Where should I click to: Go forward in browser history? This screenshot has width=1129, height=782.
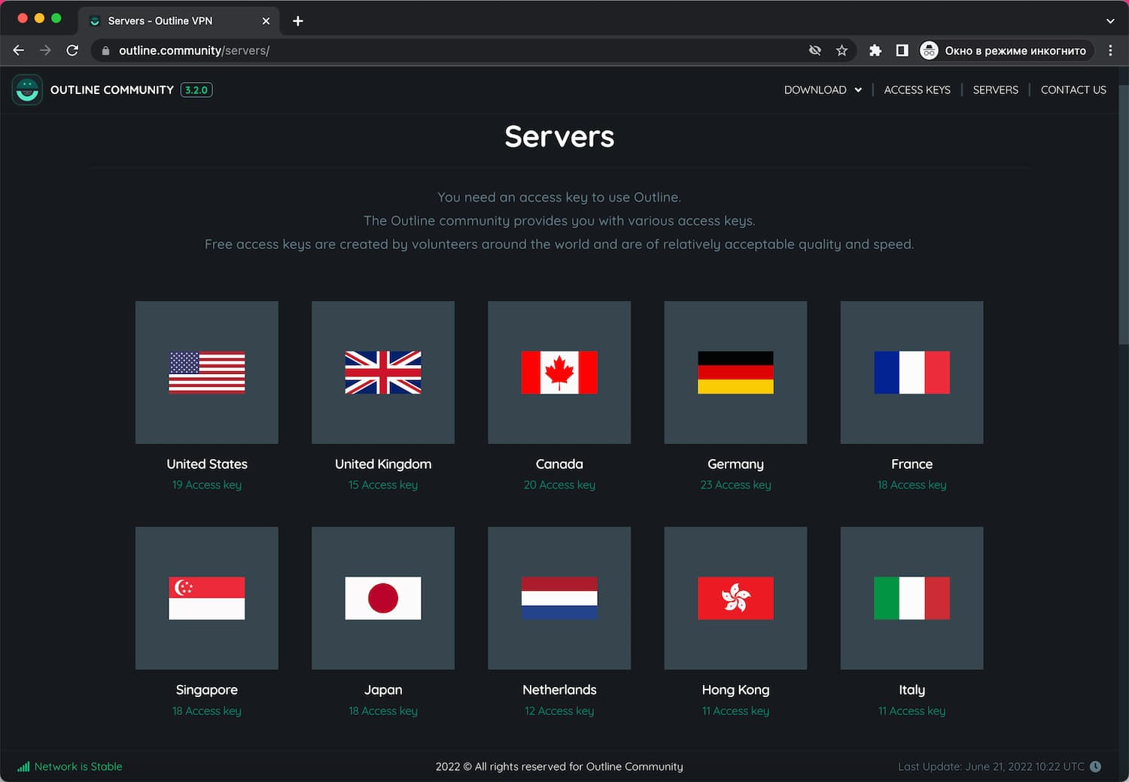tap(45, 50)
